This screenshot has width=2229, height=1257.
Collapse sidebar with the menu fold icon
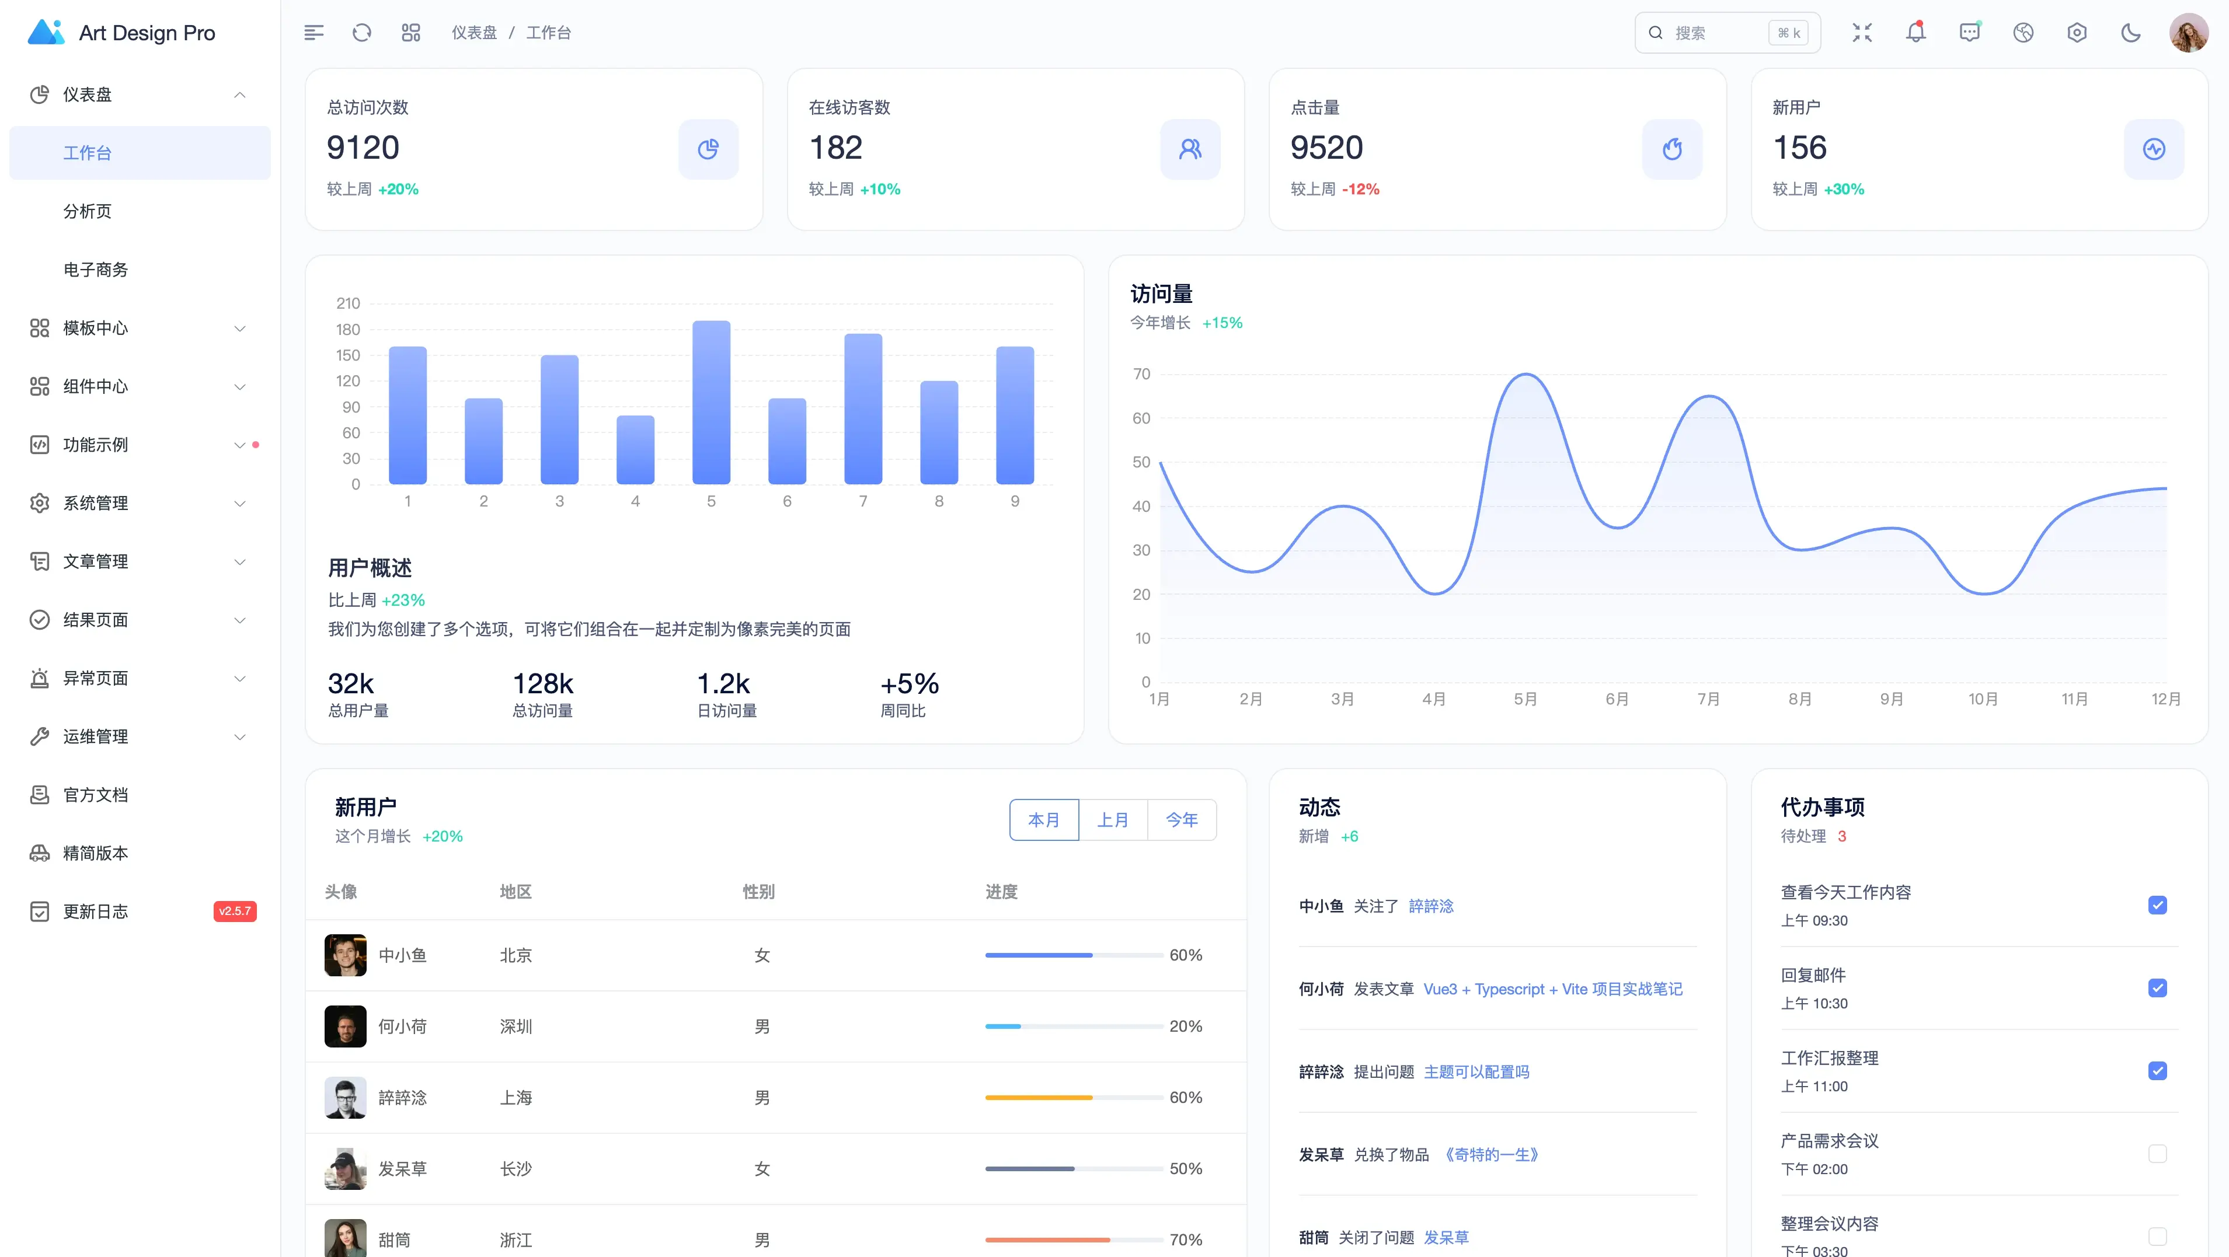click(314, 33)
